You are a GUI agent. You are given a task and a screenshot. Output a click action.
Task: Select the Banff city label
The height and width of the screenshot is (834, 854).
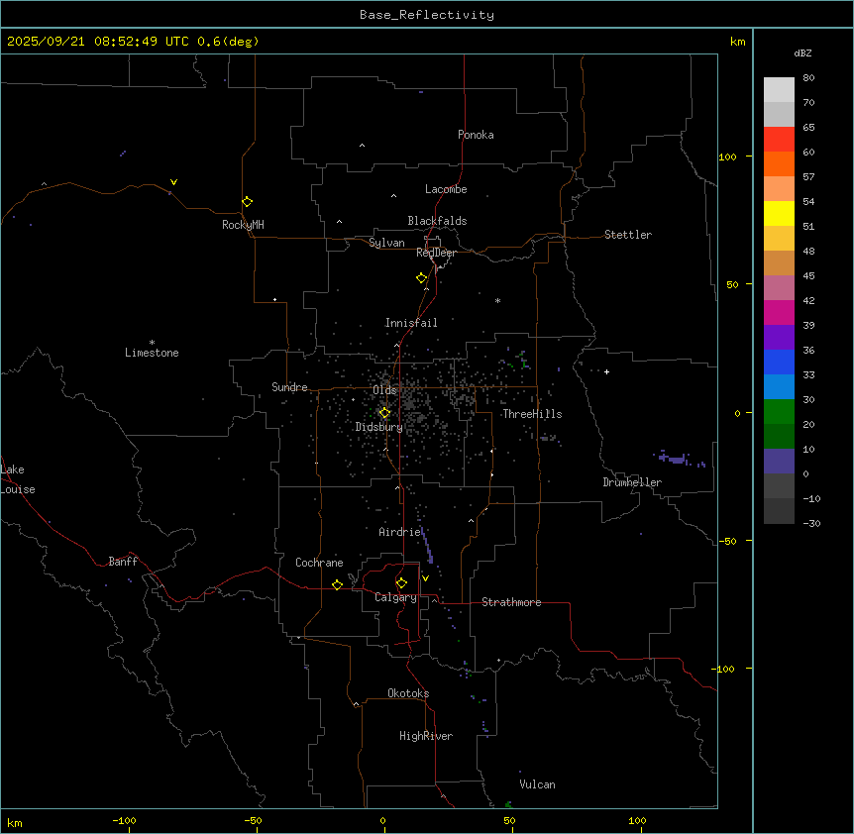pyautogui.click(x=123, y=562)
